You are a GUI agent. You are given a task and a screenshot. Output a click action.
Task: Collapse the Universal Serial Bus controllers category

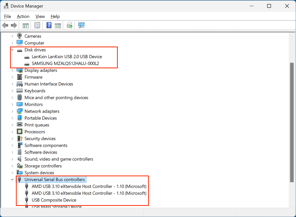pyautogui.click(x=12, y=179)
